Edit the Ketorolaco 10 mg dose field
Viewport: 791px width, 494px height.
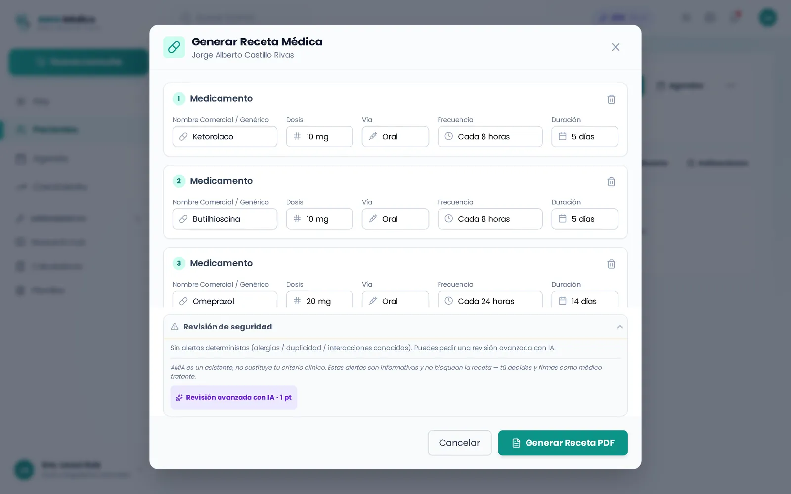(319, 137)
